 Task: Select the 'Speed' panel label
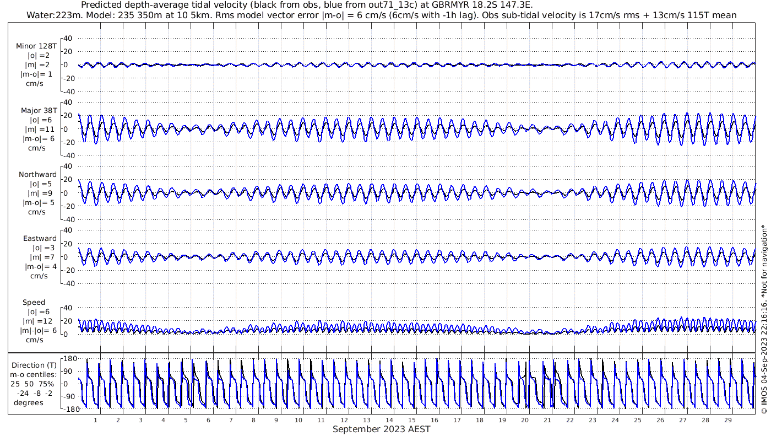[x=34, y=303]
